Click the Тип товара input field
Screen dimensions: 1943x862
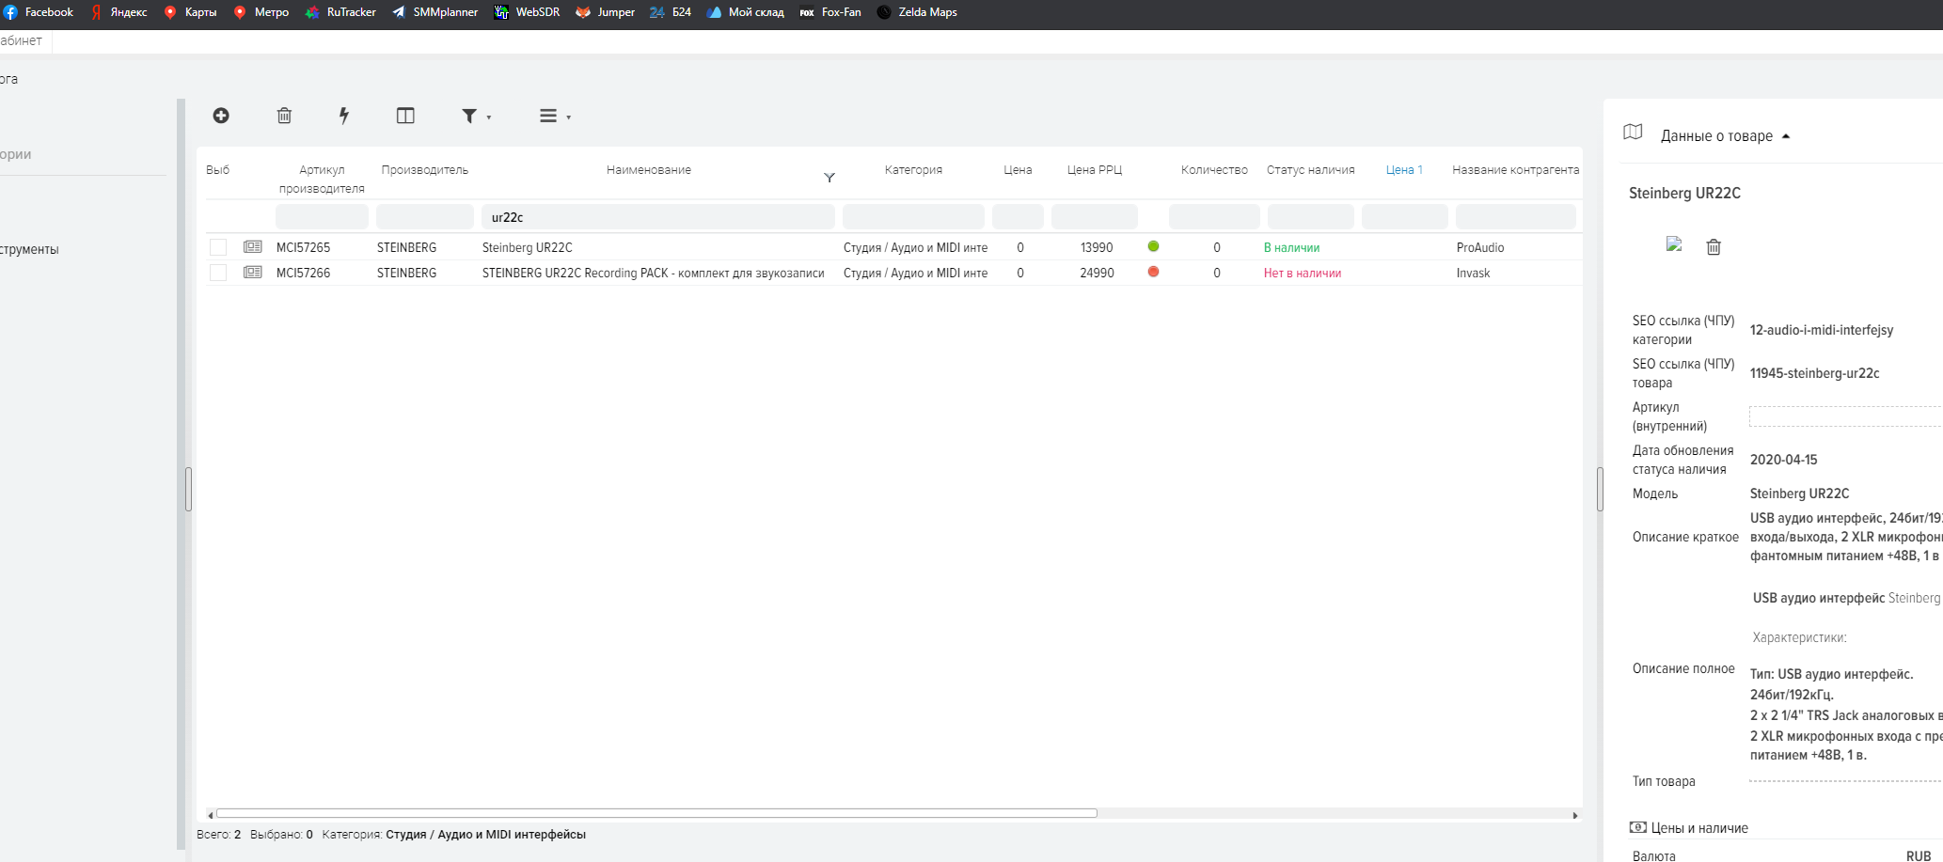coord(1845,781)
